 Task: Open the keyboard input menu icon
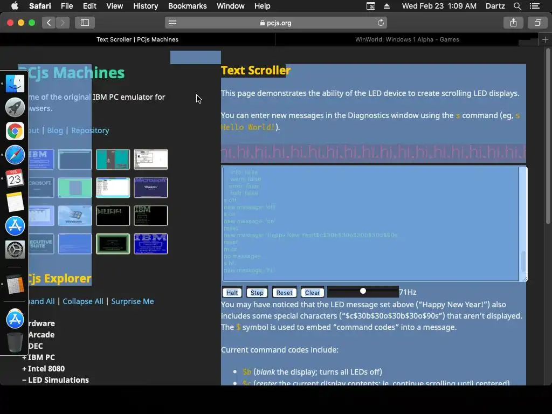(x=371, y=6)
